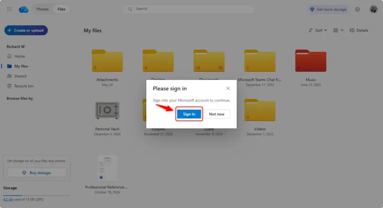Switch to the Photos tab
The width and height of the screenshot is (383, 208).
pyautogui.click(x=43, y=9)
